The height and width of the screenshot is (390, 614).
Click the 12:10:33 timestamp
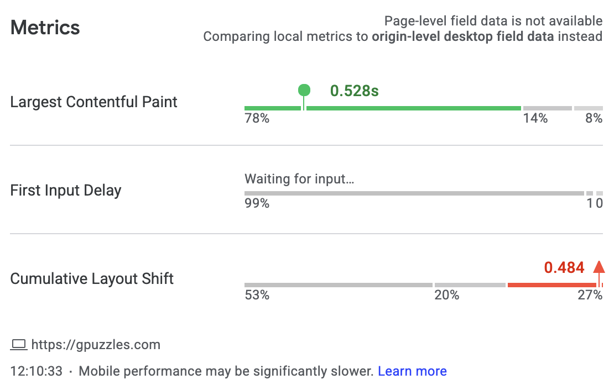click(37, 371)
